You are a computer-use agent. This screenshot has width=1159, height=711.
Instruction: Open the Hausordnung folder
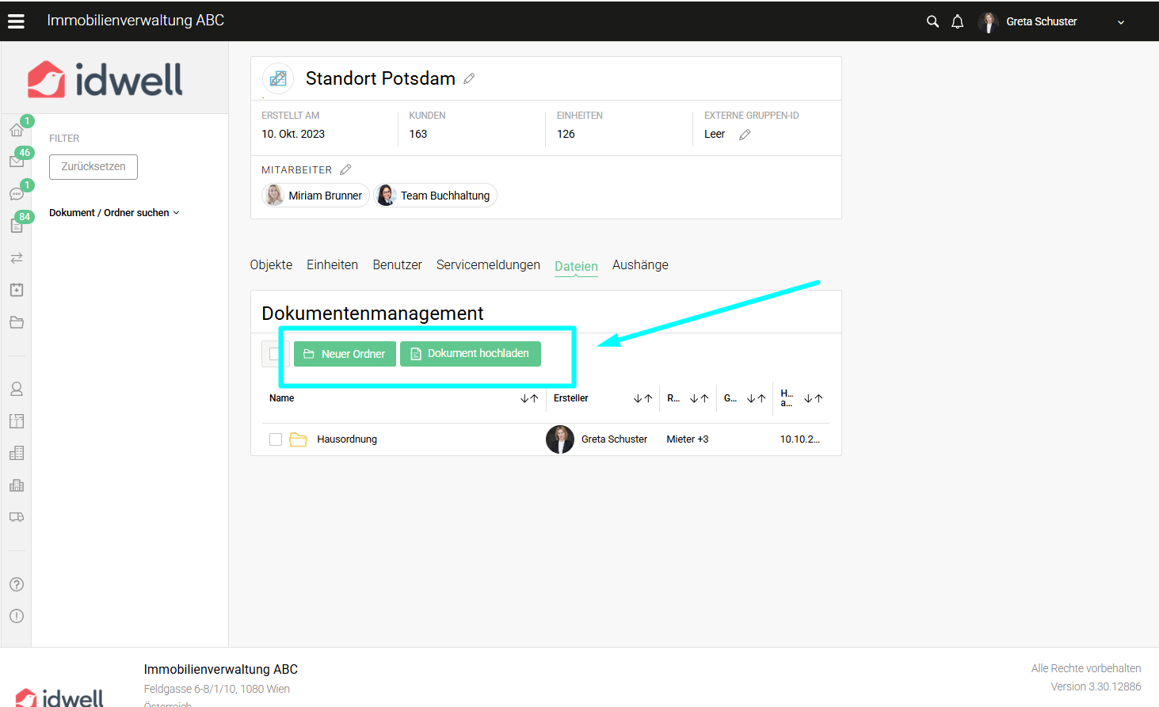click(x=347, y=439)
